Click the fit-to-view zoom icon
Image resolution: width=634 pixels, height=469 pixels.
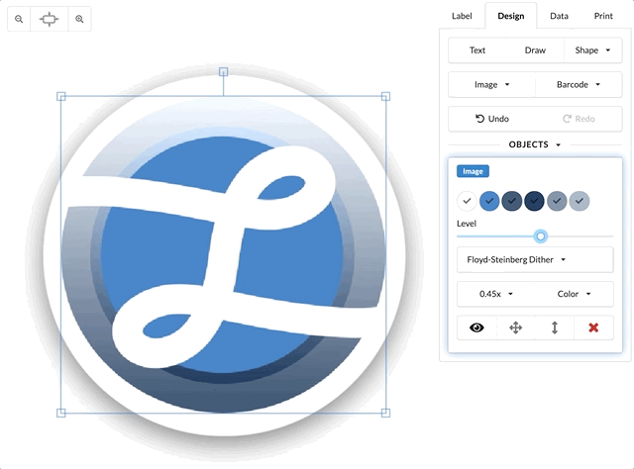(50, 19)
